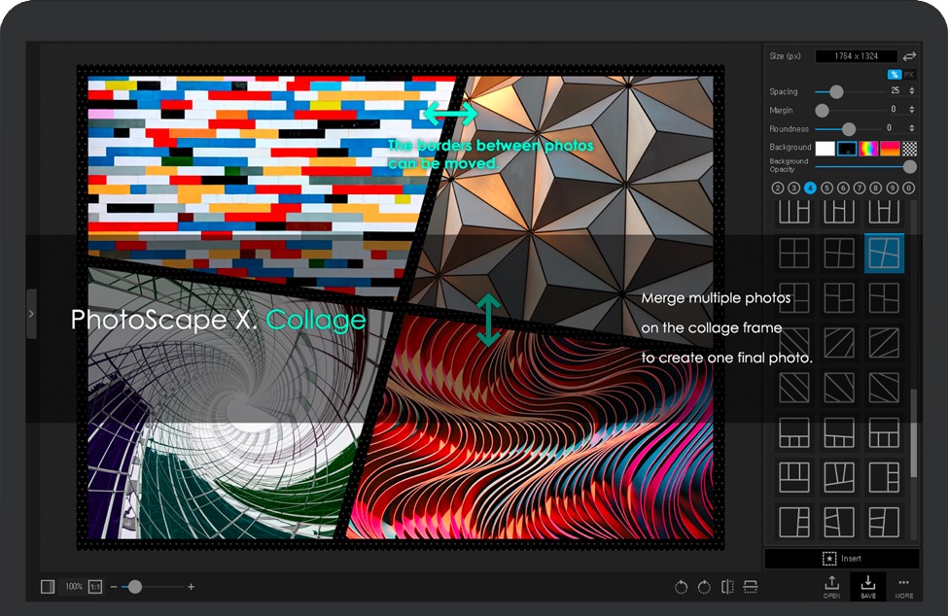Viewport: 948px width, 616px height.
Task: Expand the collapsed left side panel
Action: click(x=31, y=314)
